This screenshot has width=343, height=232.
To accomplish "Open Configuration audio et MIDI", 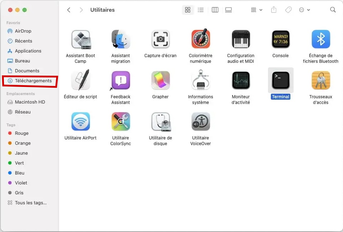I will (241, 39).
